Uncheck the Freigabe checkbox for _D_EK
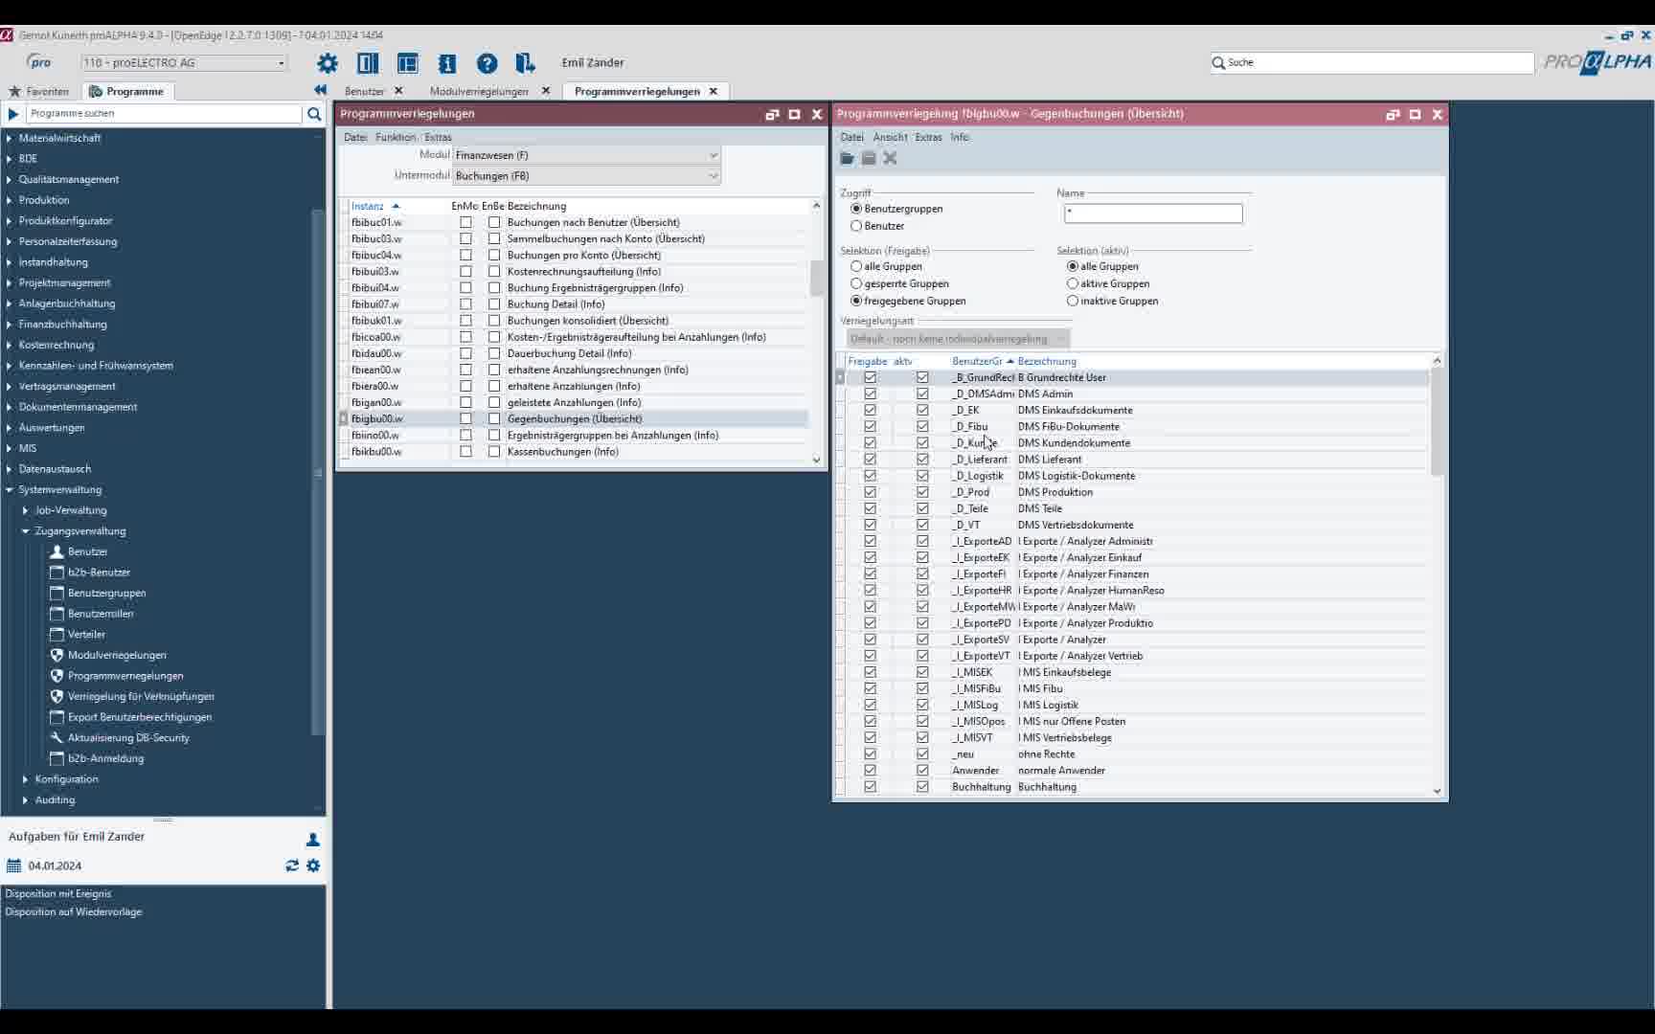The image size is (1655, 1034). pos(870,410)
